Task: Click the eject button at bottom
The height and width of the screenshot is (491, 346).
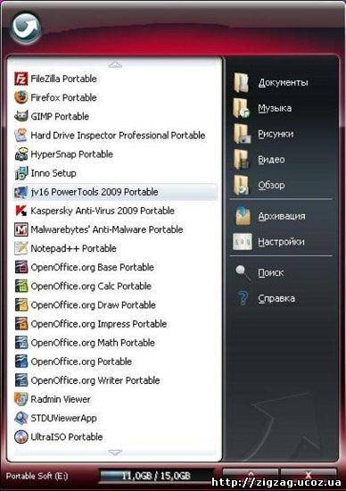Action: coord(251,475)
